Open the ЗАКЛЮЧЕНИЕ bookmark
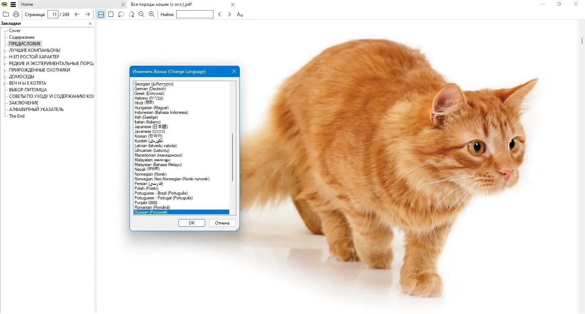This screenshot has height=314, width=585. (x=24, y=103)
